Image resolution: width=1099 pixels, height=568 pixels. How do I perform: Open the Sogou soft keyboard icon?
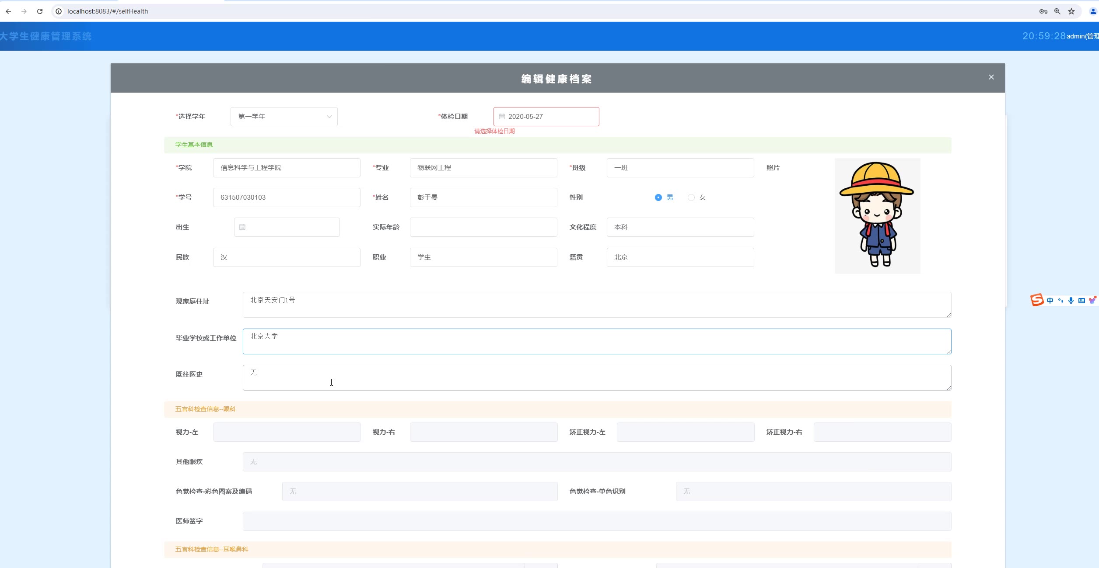tap(1081, 301)
